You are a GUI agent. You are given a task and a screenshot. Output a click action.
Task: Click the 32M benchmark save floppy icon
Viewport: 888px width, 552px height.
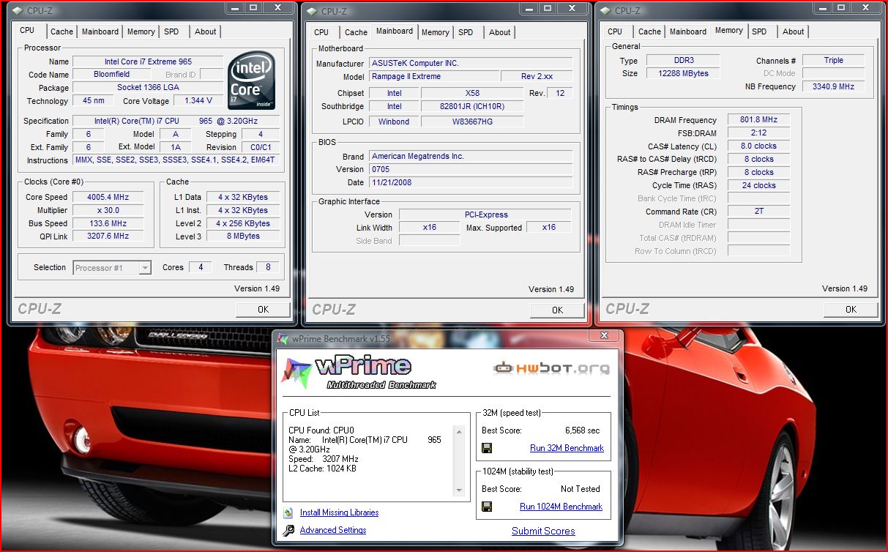pyautogui.click(x=486, y=448)
